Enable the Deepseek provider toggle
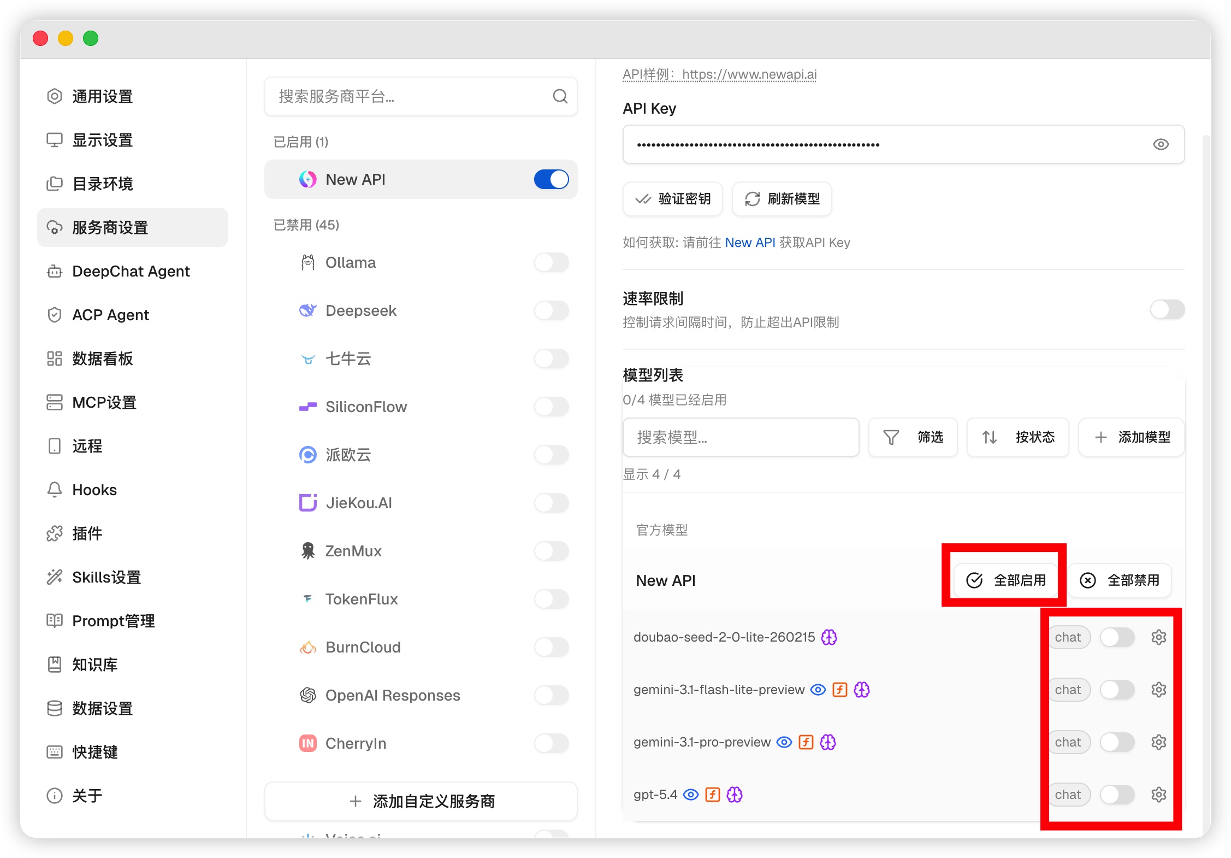This screenshot has width=1231, height=858. pos(552,310)
